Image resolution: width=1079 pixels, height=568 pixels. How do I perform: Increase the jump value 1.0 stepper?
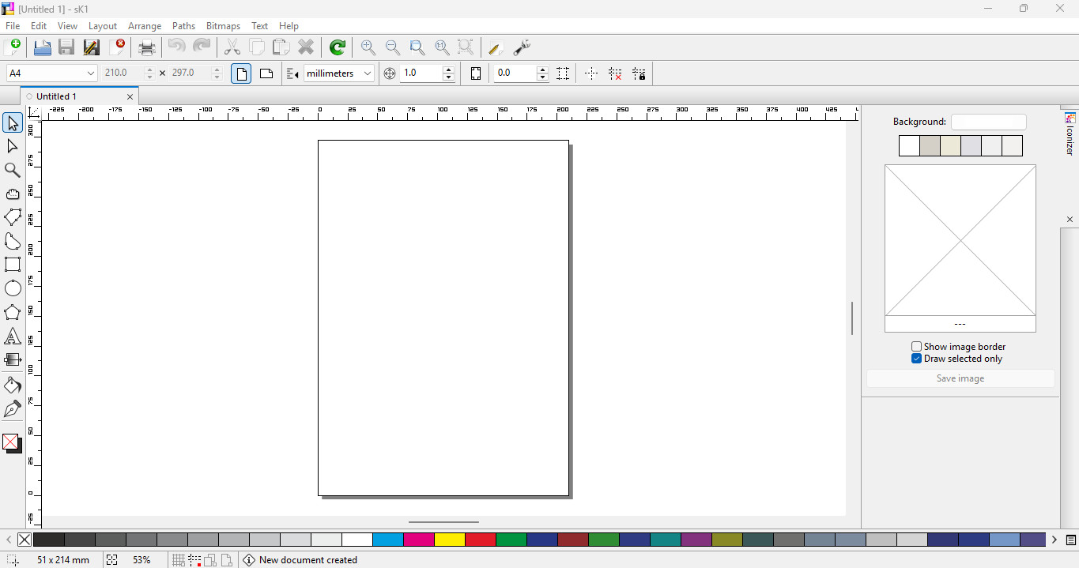(449, 70)
